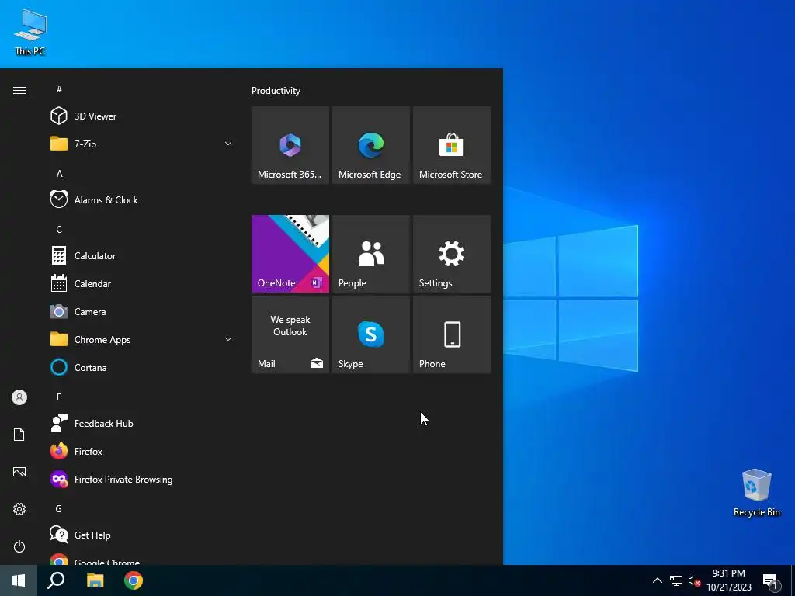Screen dimensions: 795x596
Task: Open the People tile
Action: point(370,254)
